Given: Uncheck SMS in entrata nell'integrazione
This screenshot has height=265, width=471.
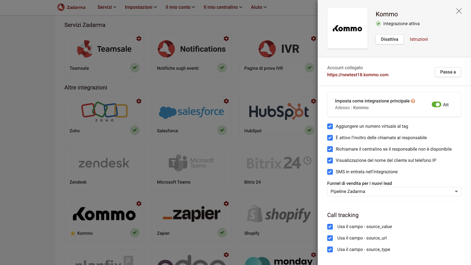Looking at the screenshot, I should pyautogui.click(x=330, y=172).
